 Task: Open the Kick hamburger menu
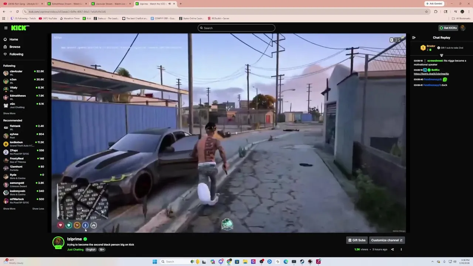[x=6, y=28]
